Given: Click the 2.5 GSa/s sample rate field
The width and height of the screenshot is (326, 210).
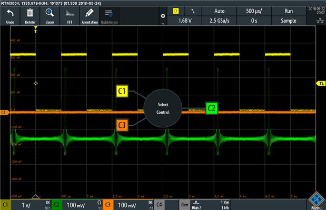Looking at the screenshot, I should coord(219,21).
